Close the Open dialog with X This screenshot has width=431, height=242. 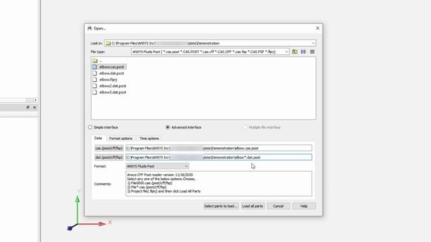pos(317,28)
